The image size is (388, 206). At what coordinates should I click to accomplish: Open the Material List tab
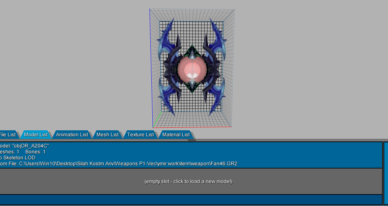176,135
